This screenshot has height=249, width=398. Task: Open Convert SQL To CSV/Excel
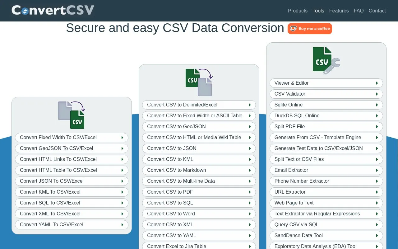click(72, 203)
